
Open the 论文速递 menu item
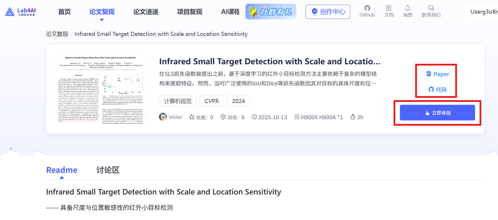[146, 12]
